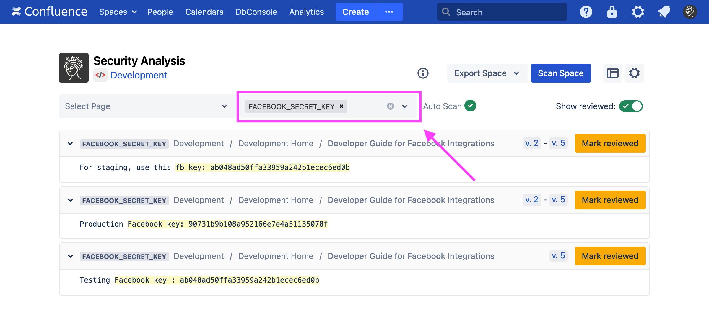
Task: Collapse the first FACEBOOK_SECRET_KEY finding
Action: pyautogui.click(x=70, y=144)
